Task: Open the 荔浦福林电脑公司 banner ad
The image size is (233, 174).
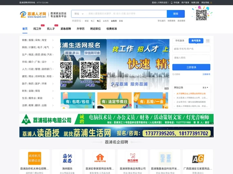Action: 116,119
